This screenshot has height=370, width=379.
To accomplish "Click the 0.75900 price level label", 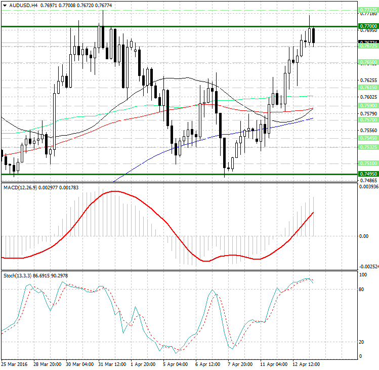I will coord(368,105).
